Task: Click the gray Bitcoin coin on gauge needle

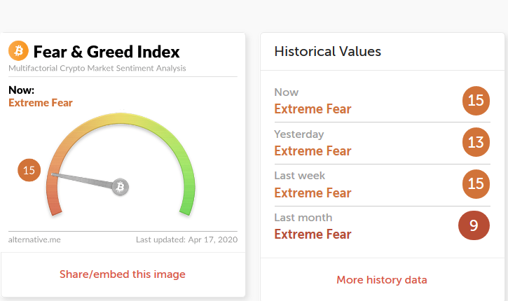Action: coord(121,187)
